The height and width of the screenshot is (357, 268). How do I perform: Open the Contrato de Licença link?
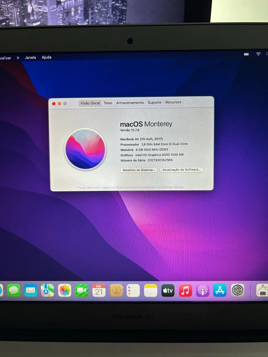pyautogui.click(x=170, y=187)
